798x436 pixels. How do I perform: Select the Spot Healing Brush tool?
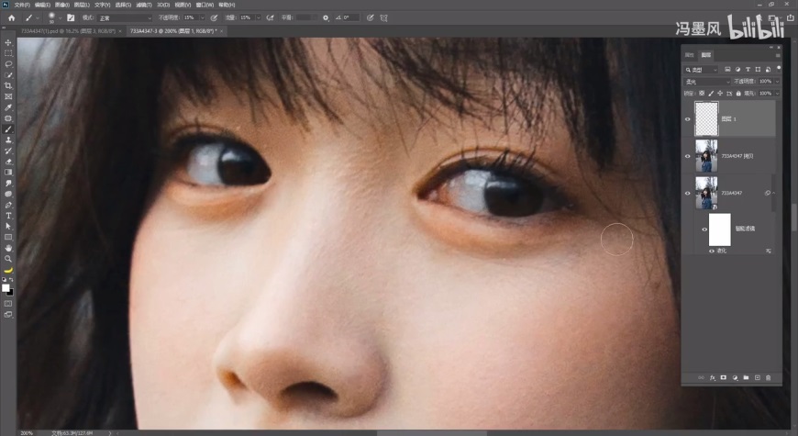(8, 118)
